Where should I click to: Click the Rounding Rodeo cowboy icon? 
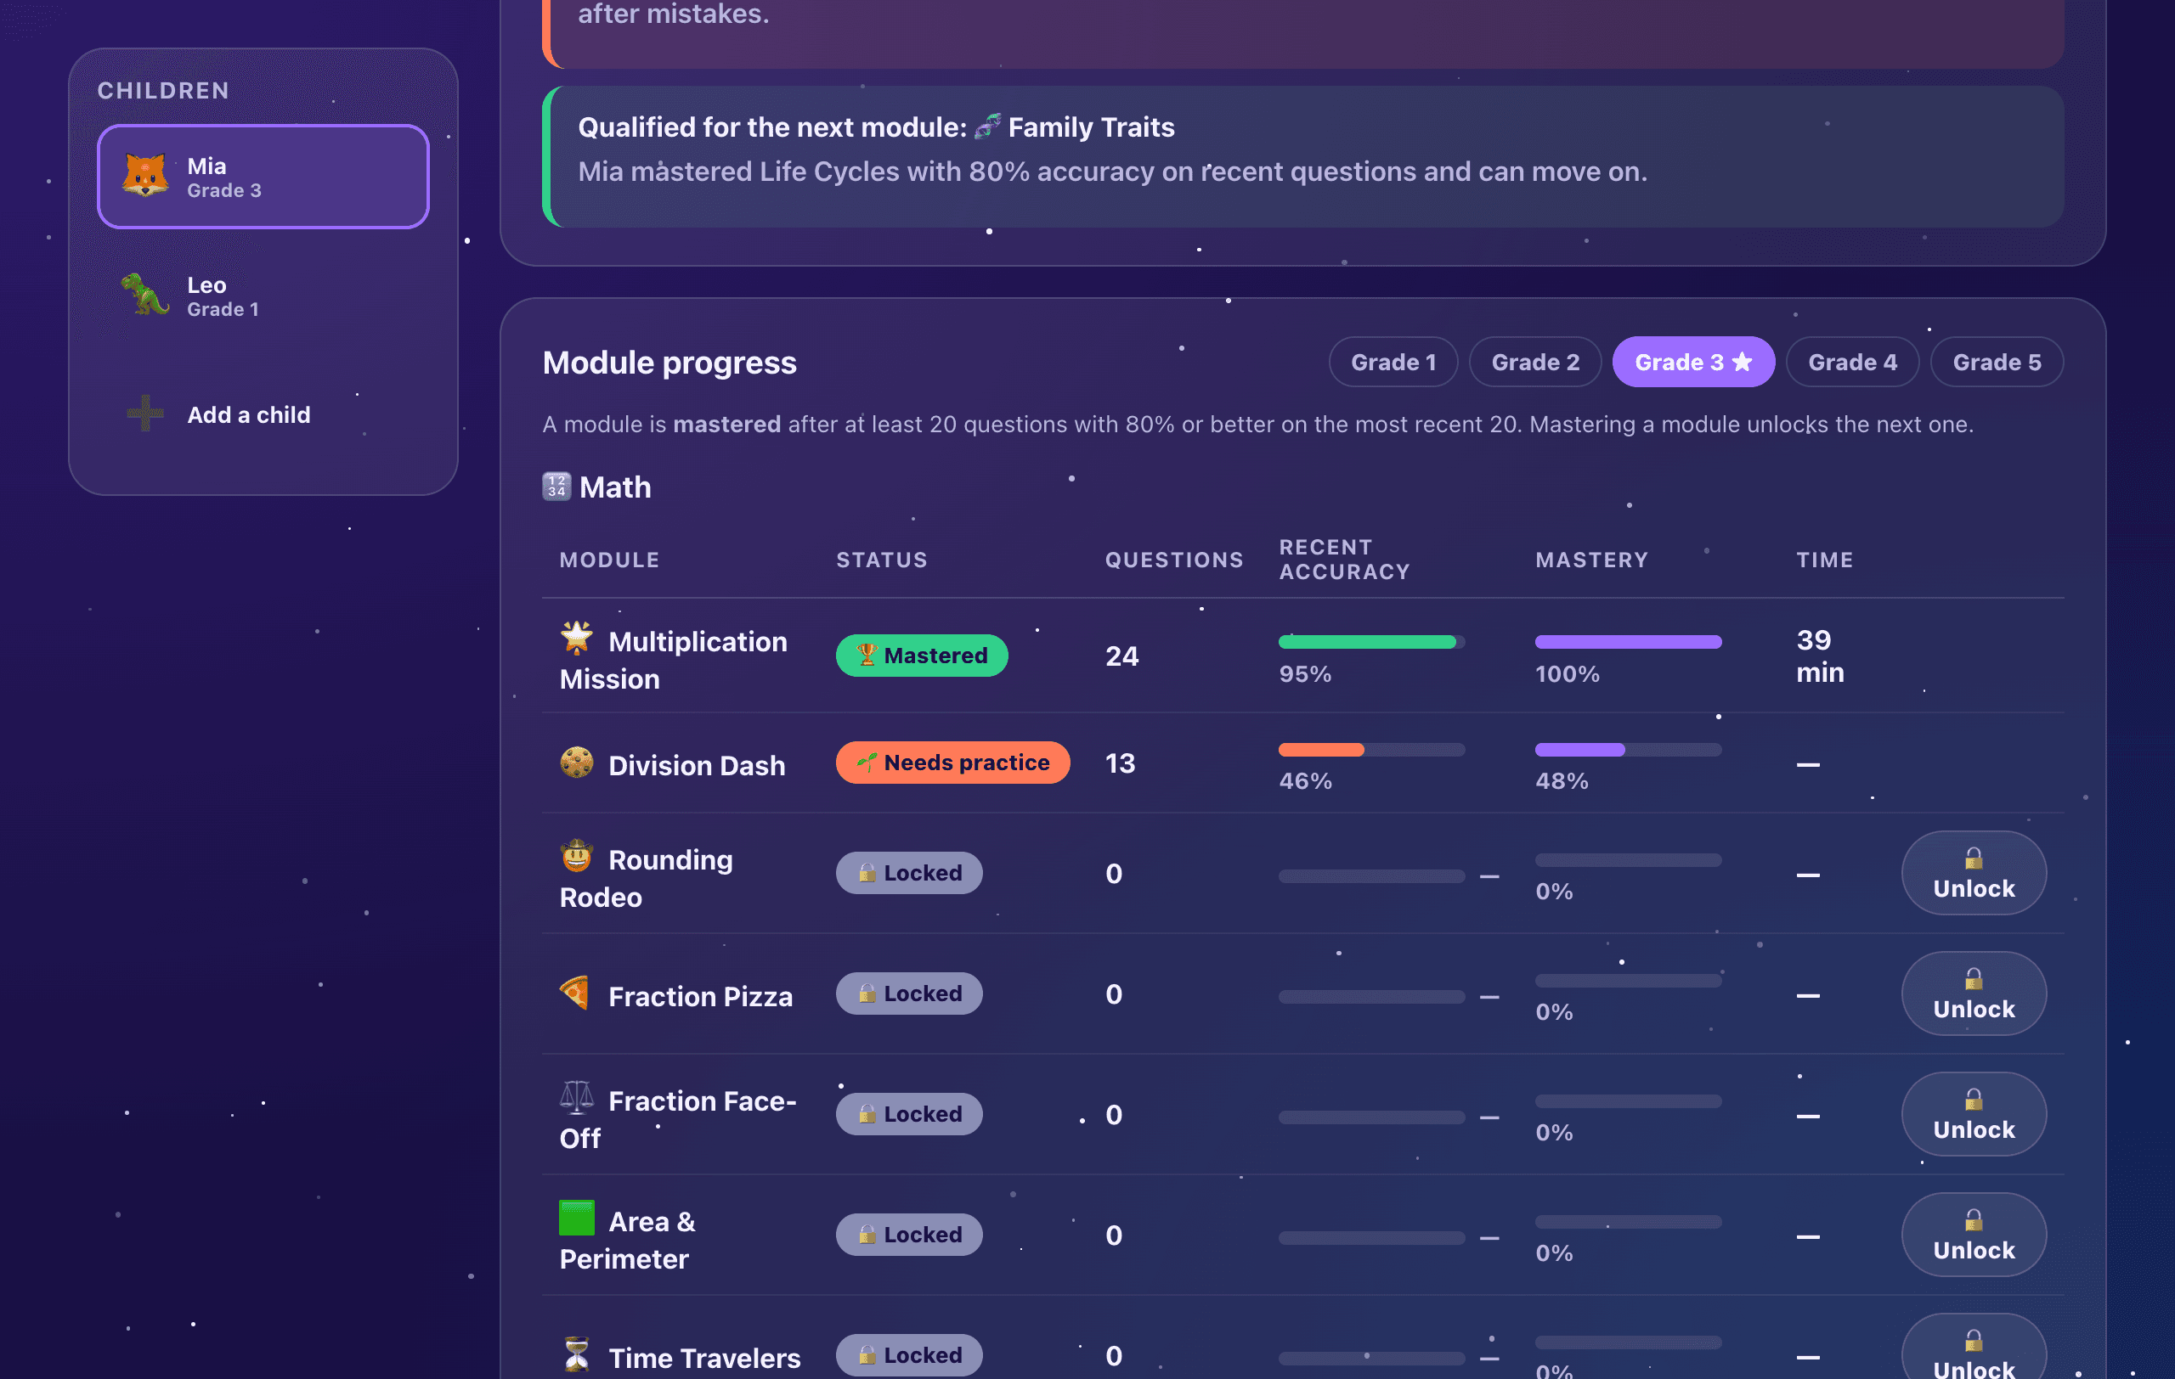[576, 857]
